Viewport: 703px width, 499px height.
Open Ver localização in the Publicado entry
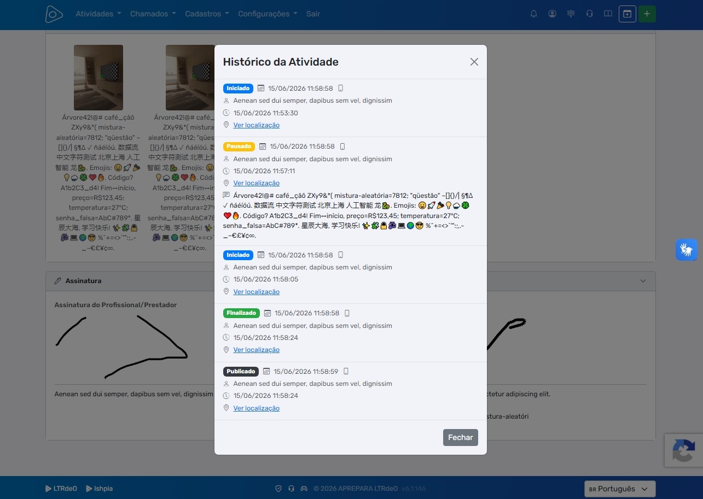click(256, 408)
